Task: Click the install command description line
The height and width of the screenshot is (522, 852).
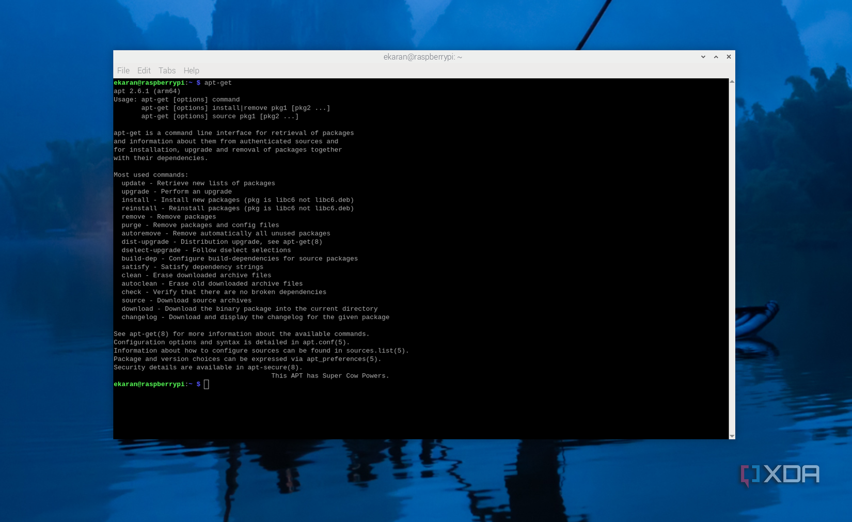Action: coord(237,200)
